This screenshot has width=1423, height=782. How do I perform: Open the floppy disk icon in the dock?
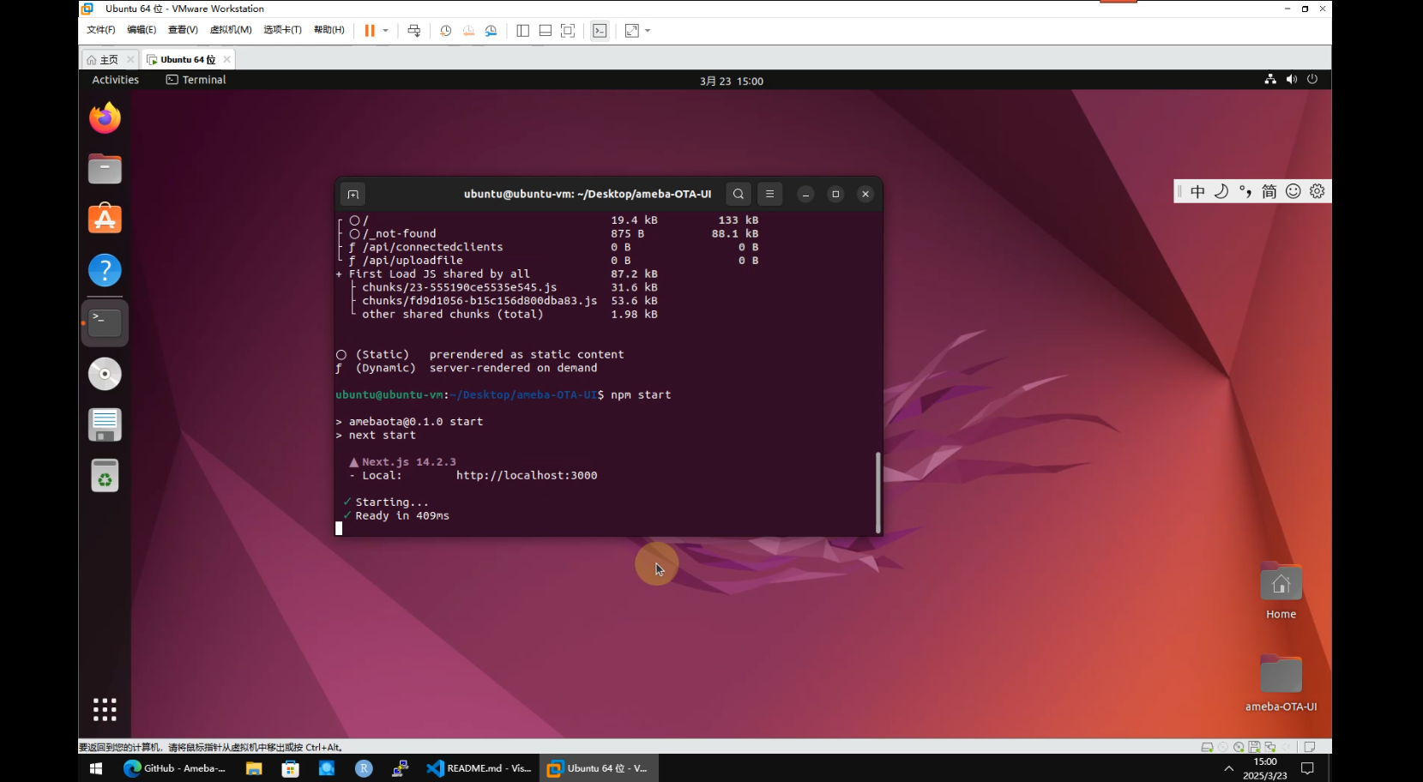tap(105, 424)
